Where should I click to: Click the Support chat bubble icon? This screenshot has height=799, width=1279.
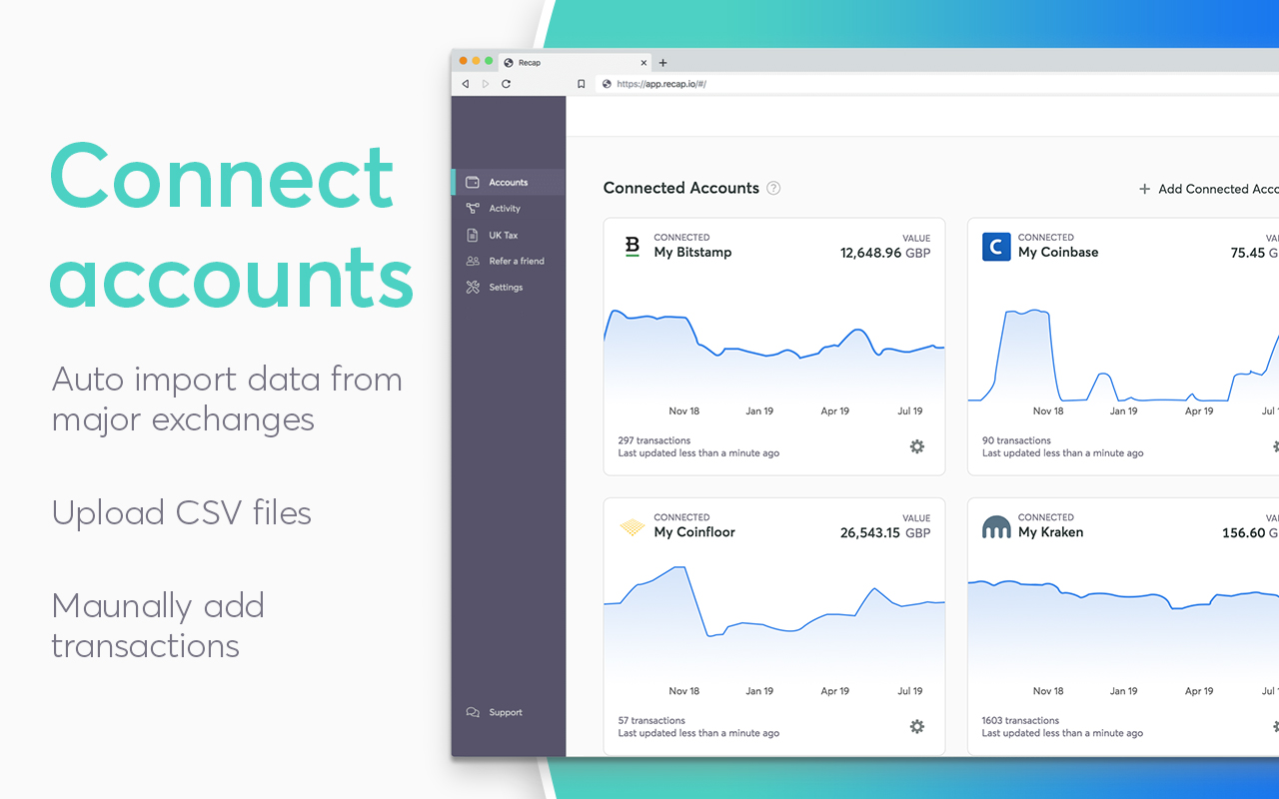pyautogui.click(x=473, y=712)
